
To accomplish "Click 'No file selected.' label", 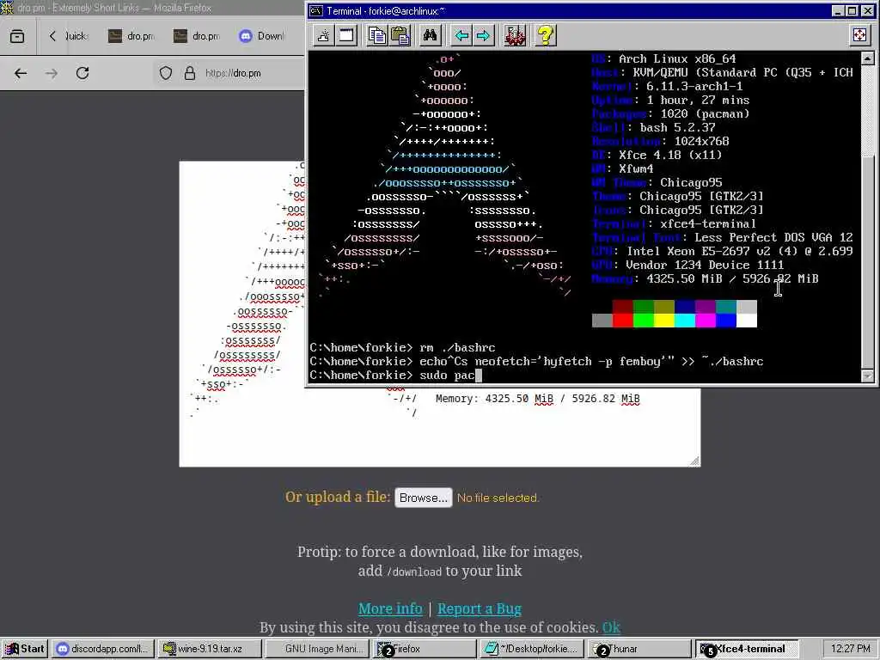I will (x=498, y=498).
